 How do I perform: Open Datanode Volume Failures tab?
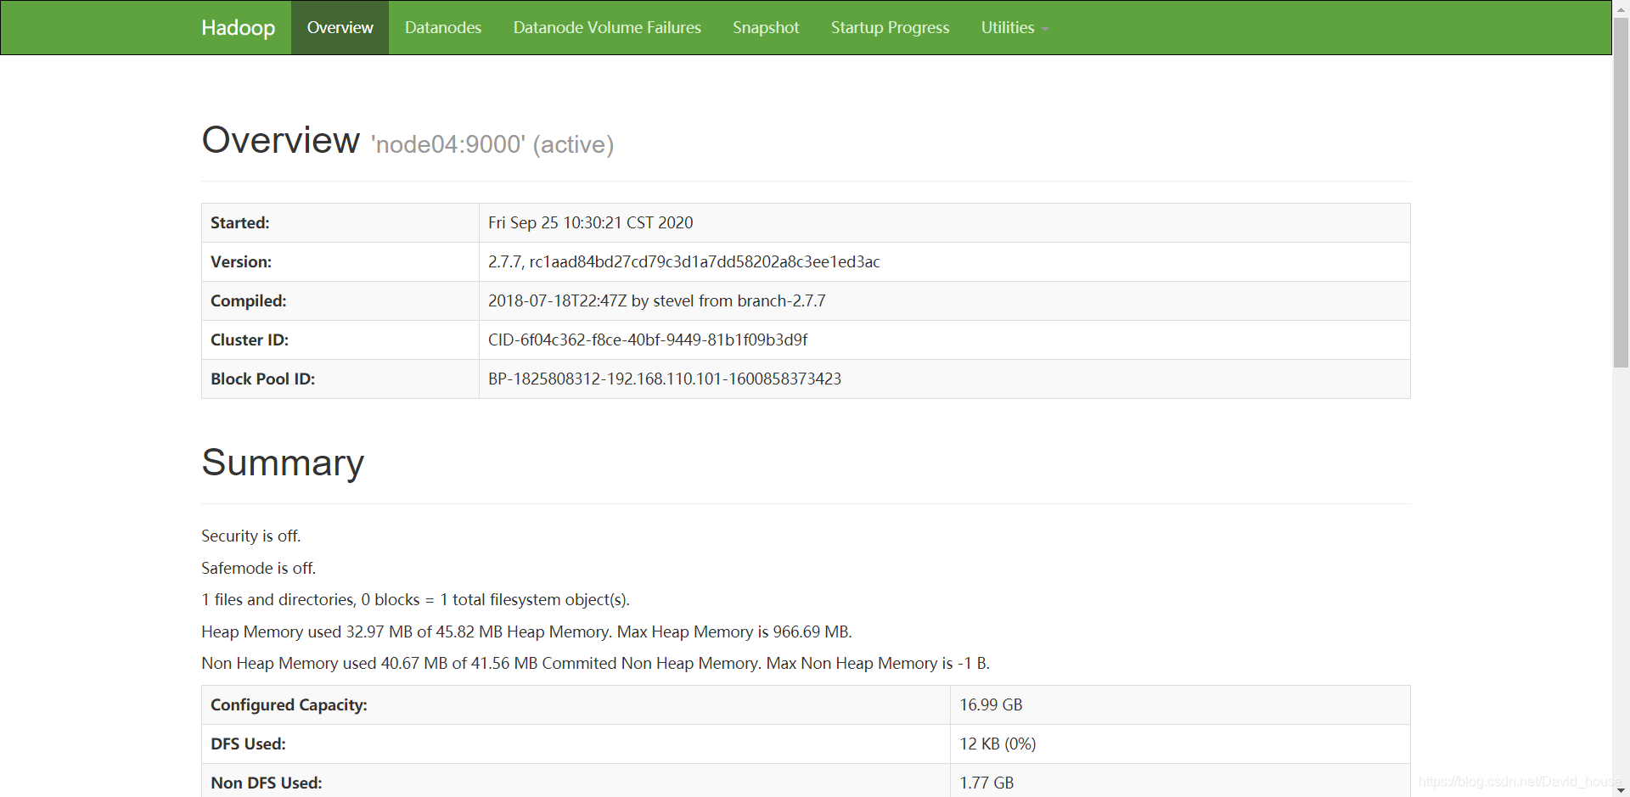(607, 28)
